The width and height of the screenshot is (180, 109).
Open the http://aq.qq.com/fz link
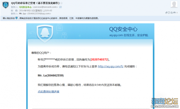click(x=110, y=66)
